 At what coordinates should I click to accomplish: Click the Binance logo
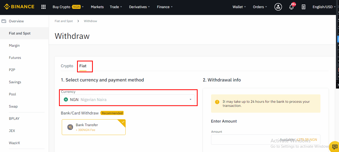pyautogui.click(x=19, y=7)
